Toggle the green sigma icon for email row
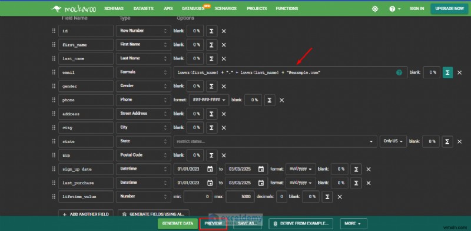Image resolution: width=471 pixels, height=231 pixels. pos(447,72)
